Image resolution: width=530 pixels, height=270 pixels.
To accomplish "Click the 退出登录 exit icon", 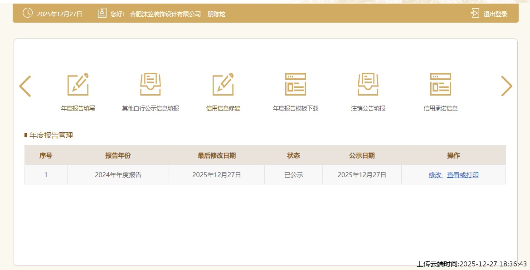I will (x=475, y=13).
